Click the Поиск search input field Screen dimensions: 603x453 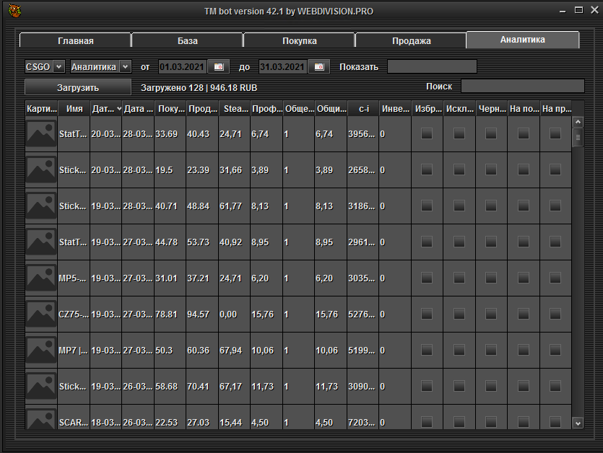coord(522,87)
